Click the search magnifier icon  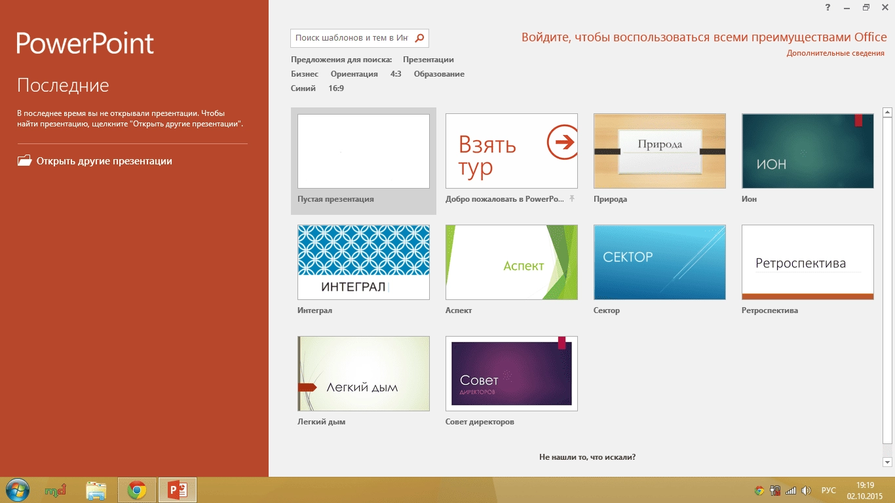(420, 38)
